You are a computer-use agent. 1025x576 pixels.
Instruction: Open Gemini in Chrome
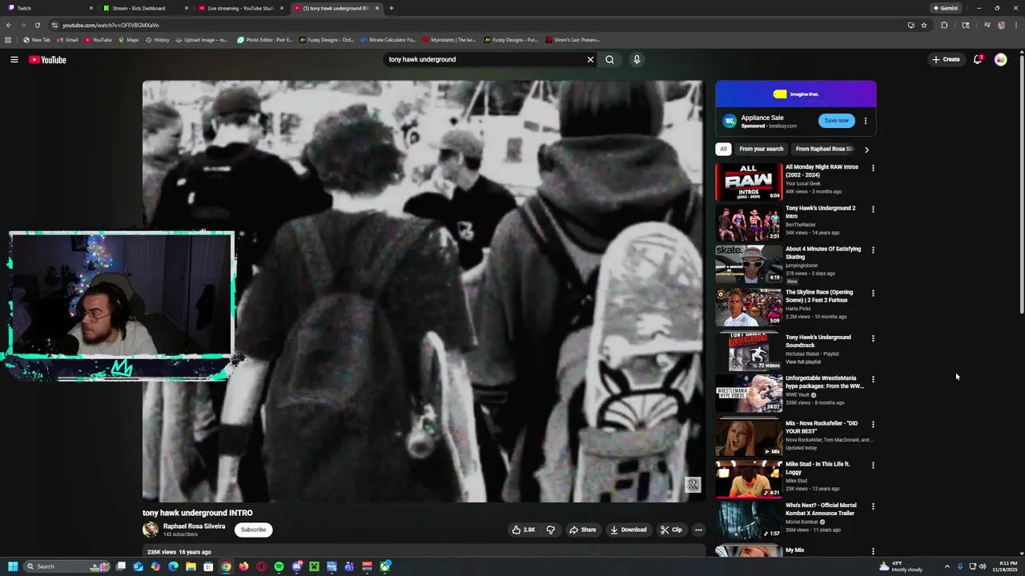coord(945,8)
